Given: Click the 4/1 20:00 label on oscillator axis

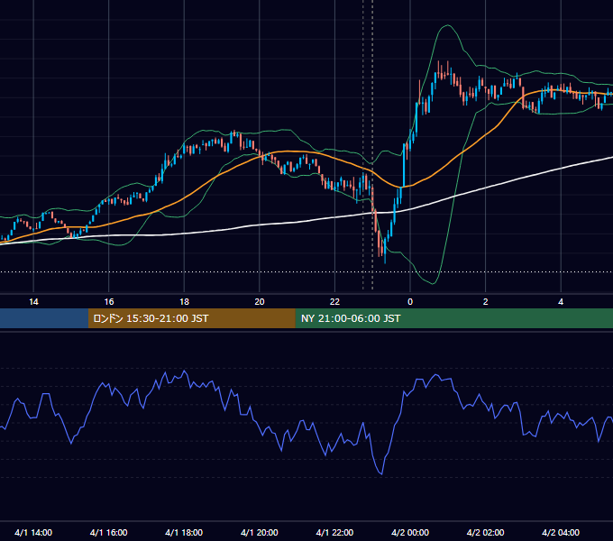Looking at the screenshot, I should [x=260, y=532].
